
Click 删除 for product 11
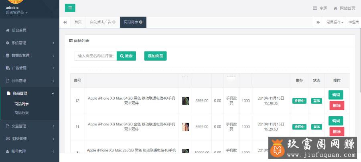pyautogui.click(x=337, y=131)
